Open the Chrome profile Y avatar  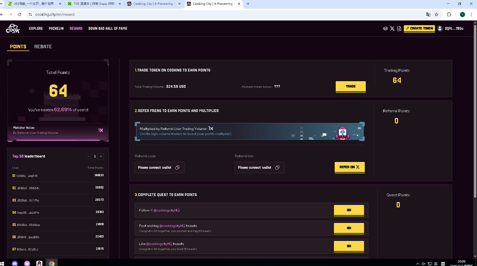click(462, 14)
